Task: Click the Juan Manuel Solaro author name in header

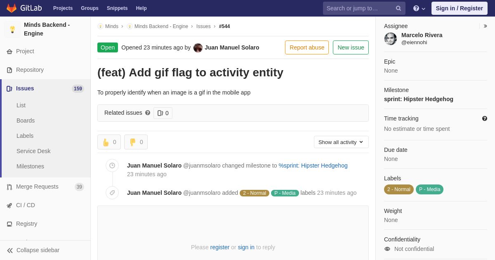Action: pyautogui.click(x=232, y=47)
